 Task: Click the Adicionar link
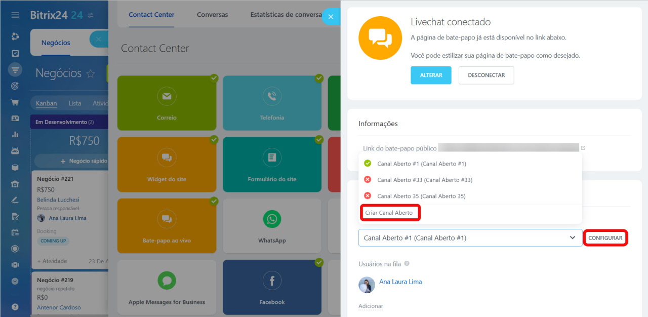click(371, 306)
